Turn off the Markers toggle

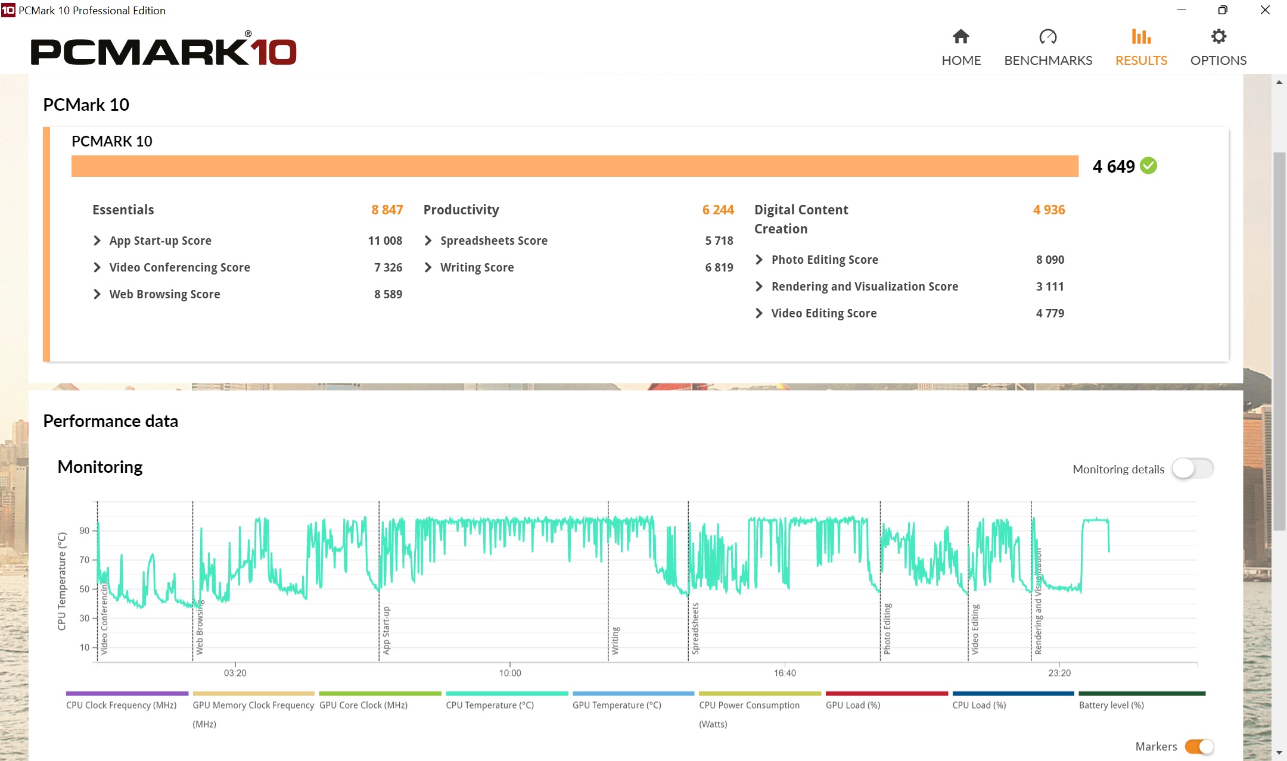pos(1199,746)
